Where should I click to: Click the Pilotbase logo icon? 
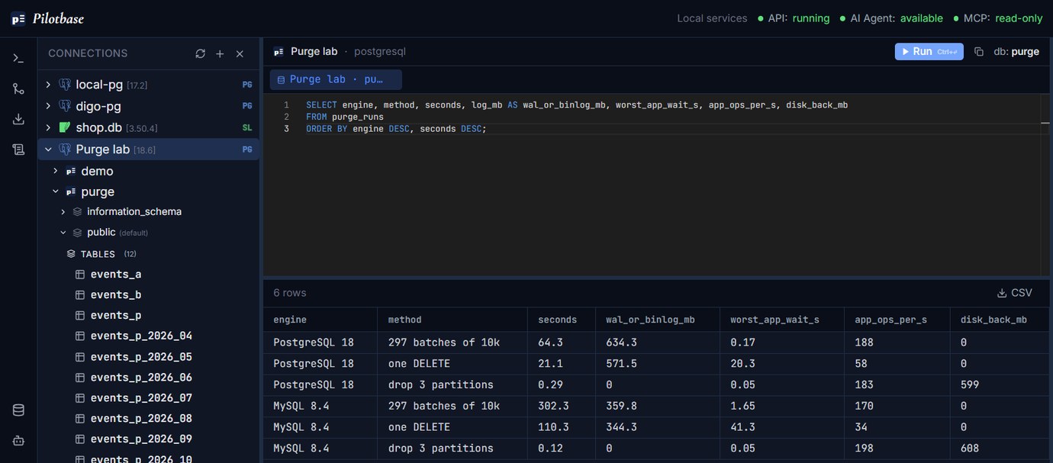point(18,19)
